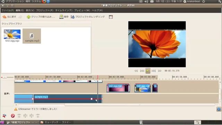
Task: Click the warning icon beside the GStreamer error
Action: pos(16,109)
